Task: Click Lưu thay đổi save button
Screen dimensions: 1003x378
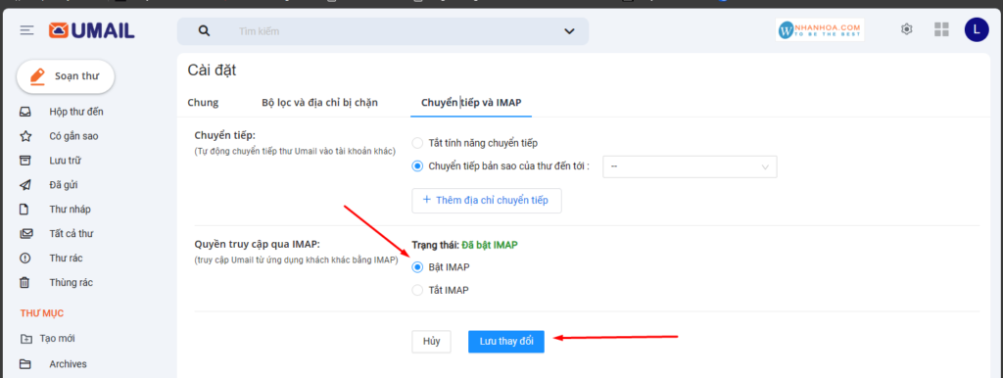Action: coord(506,341)
